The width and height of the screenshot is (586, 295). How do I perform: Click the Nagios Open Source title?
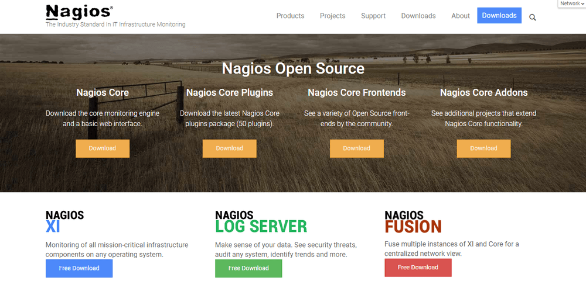[x=293, y=68]
